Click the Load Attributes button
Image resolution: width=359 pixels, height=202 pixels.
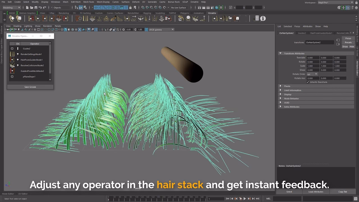coord(316,192)
